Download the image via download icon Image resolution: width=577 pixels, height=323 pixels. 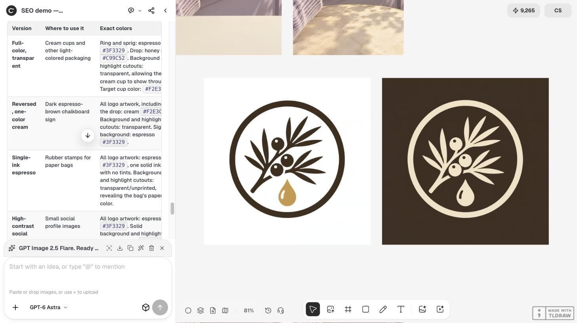click(x=120, y=248)
